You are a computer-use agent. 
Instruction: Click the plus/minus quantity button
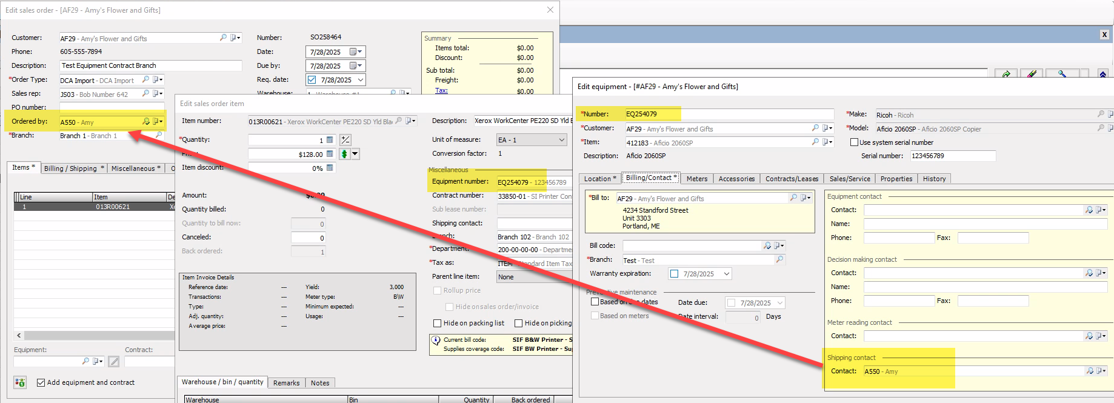tap(345, 140)
